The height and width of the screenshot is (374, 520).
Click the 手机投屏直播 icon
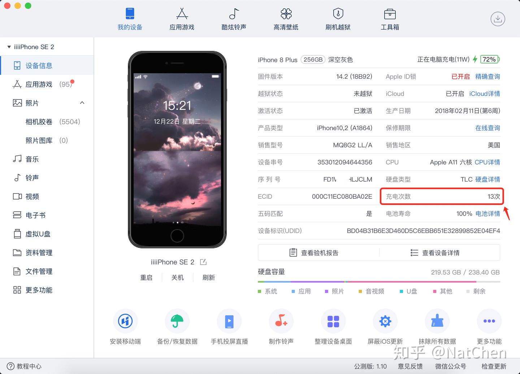(x=229, y=321)
